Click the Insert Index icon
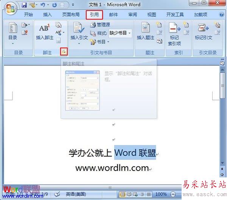 [x=186, y=25]
